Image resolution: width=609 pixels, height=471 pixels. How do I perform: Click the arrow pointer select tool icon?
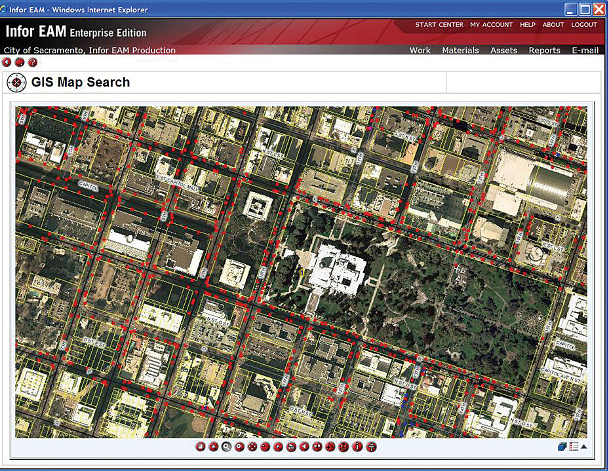[x=278, y=447]
